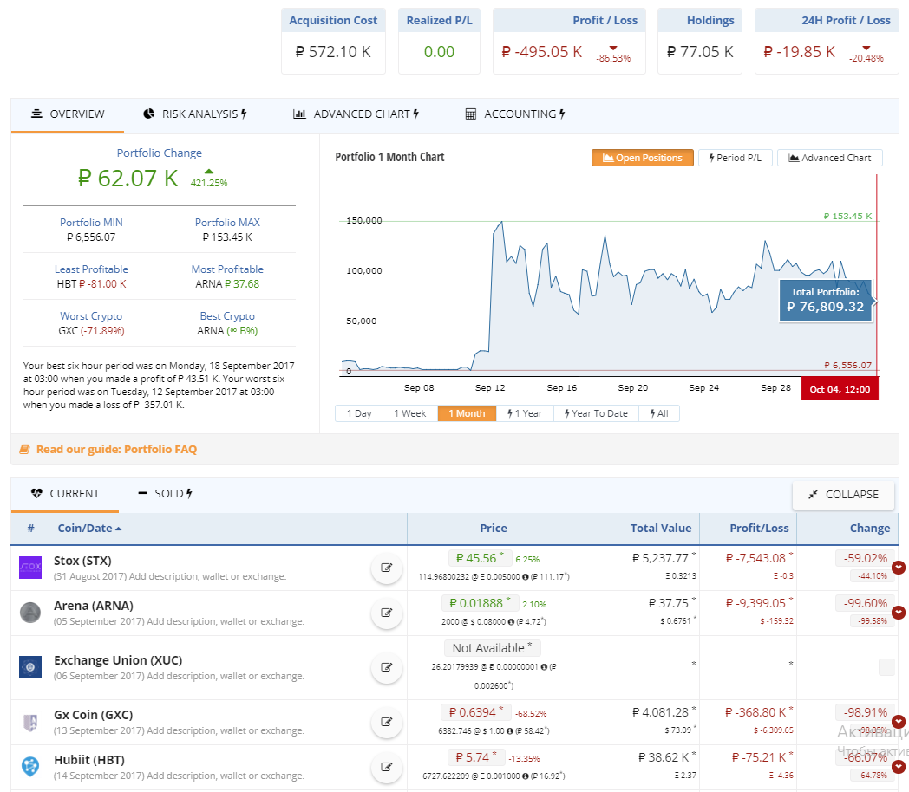
Task: Click the edit icon for Gx Coin (GXC)
Action: (x=386, y=722)
